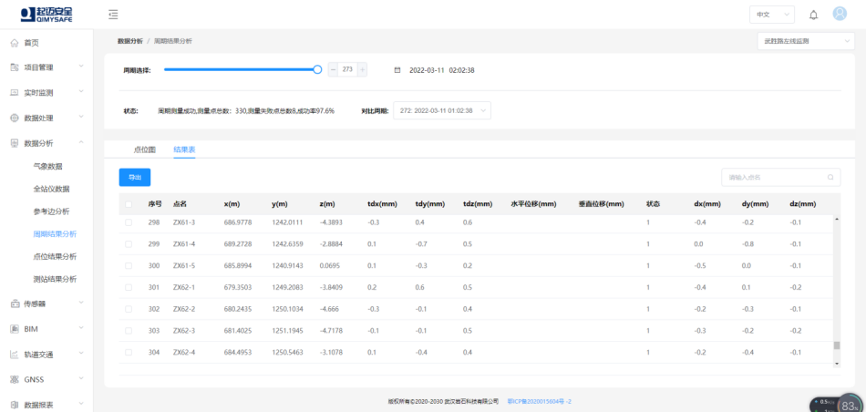Click the 数据分析 breadcrumb
The width and height of the screenshot is (866, 412).
(129, 41)
